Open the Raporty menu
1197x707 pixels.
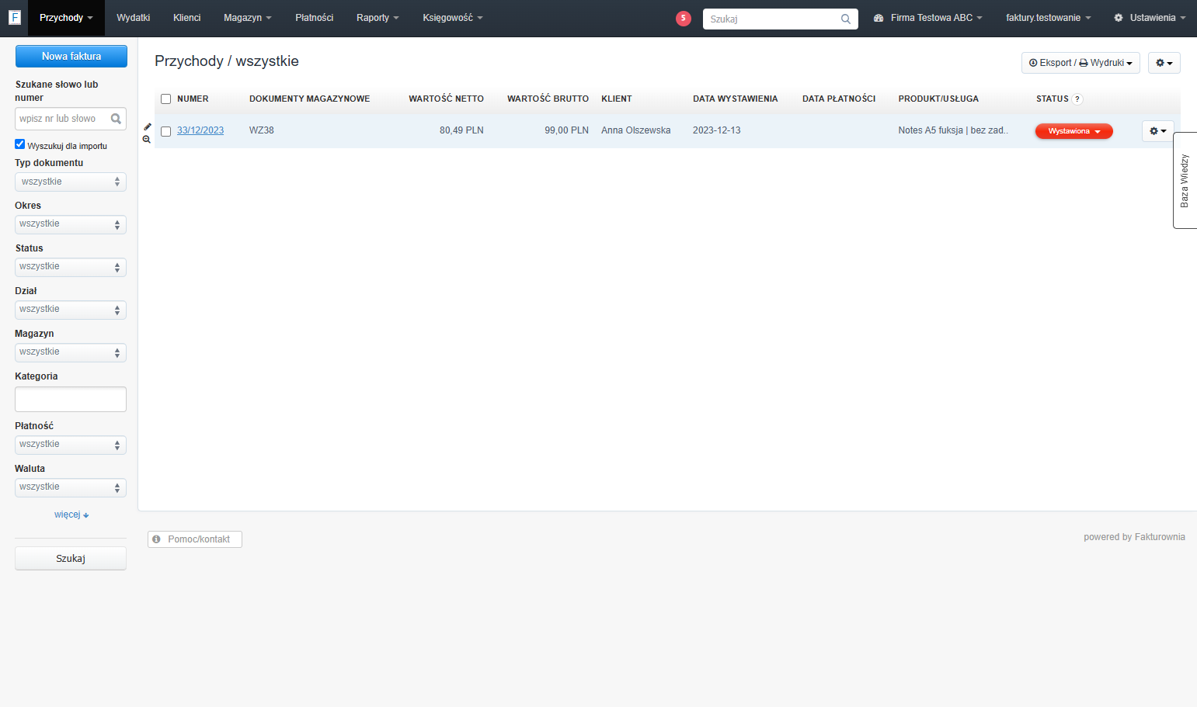(x=378, y=18)
